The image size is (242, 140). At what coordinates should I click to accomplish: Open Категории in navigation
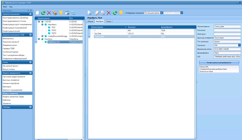pyautogui.click(x=7, y=87)
